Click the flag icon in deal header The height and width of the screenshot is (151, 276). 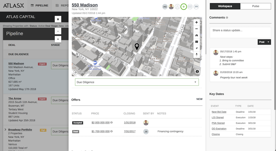coord(196,7)
